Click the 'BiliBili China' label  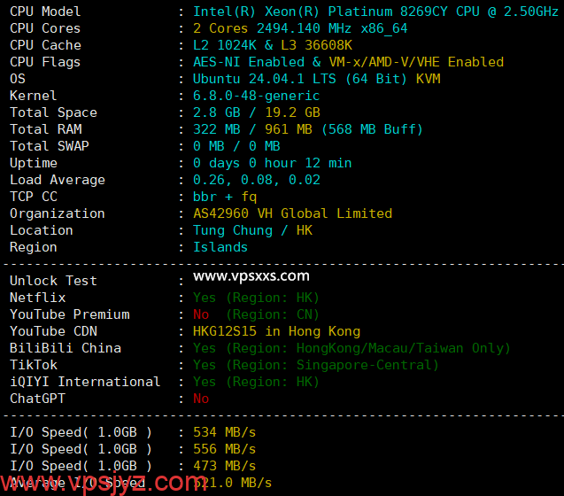click(66, 348)
